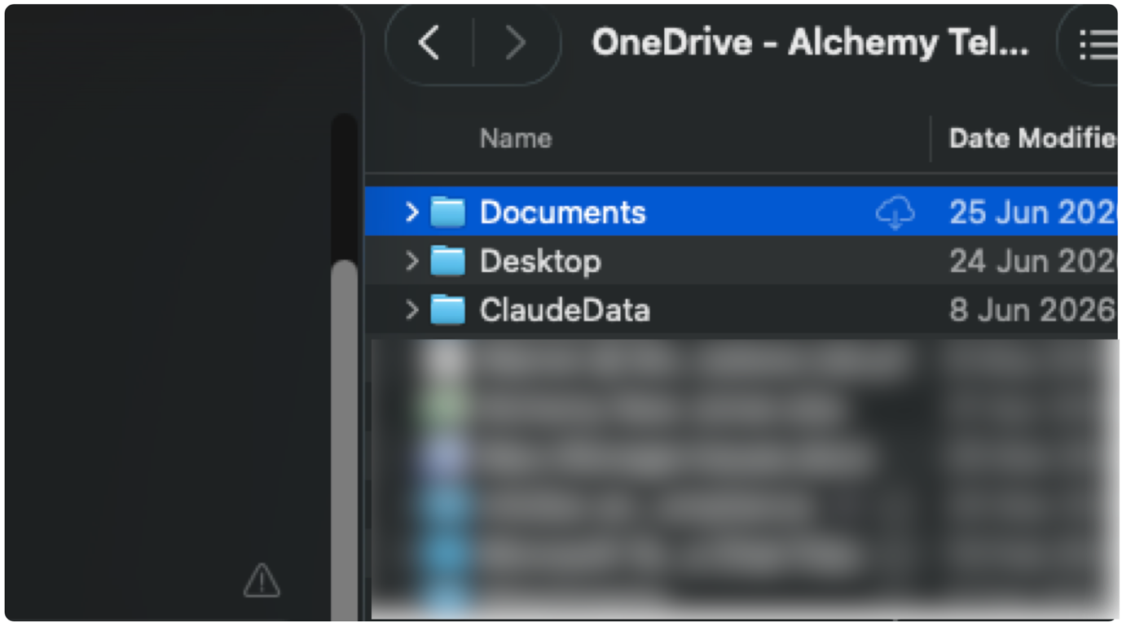
Task: Click the Documents folder icon
Action: (447, 212)
